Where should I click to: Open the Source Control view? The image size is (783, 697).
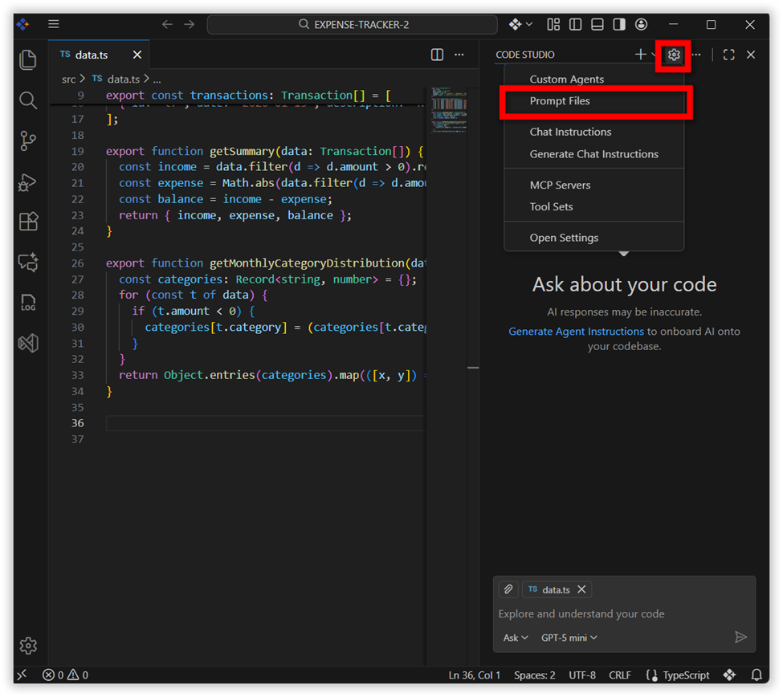[x=28, y=141]
